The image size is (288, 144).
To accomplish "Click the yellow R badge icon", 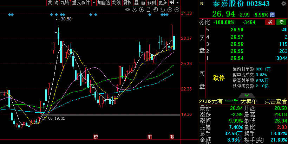I will [202, 4].
